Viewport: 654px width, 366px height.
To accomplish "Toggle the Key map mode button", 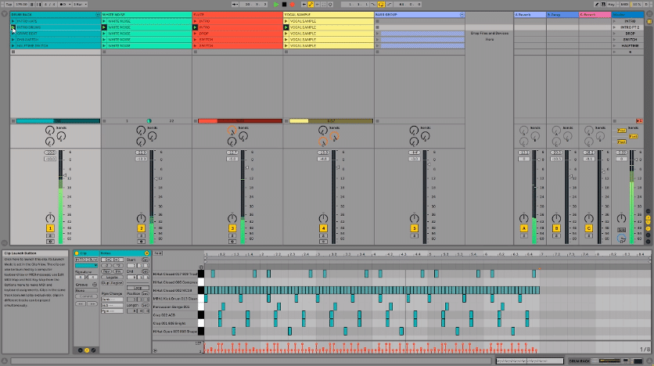I will pyautogui.click(x=612, y=4).
